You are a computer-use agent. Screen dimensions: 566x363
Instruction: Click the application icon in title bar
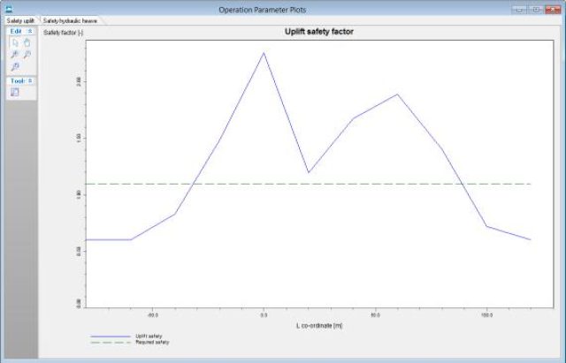click(8, 9)
